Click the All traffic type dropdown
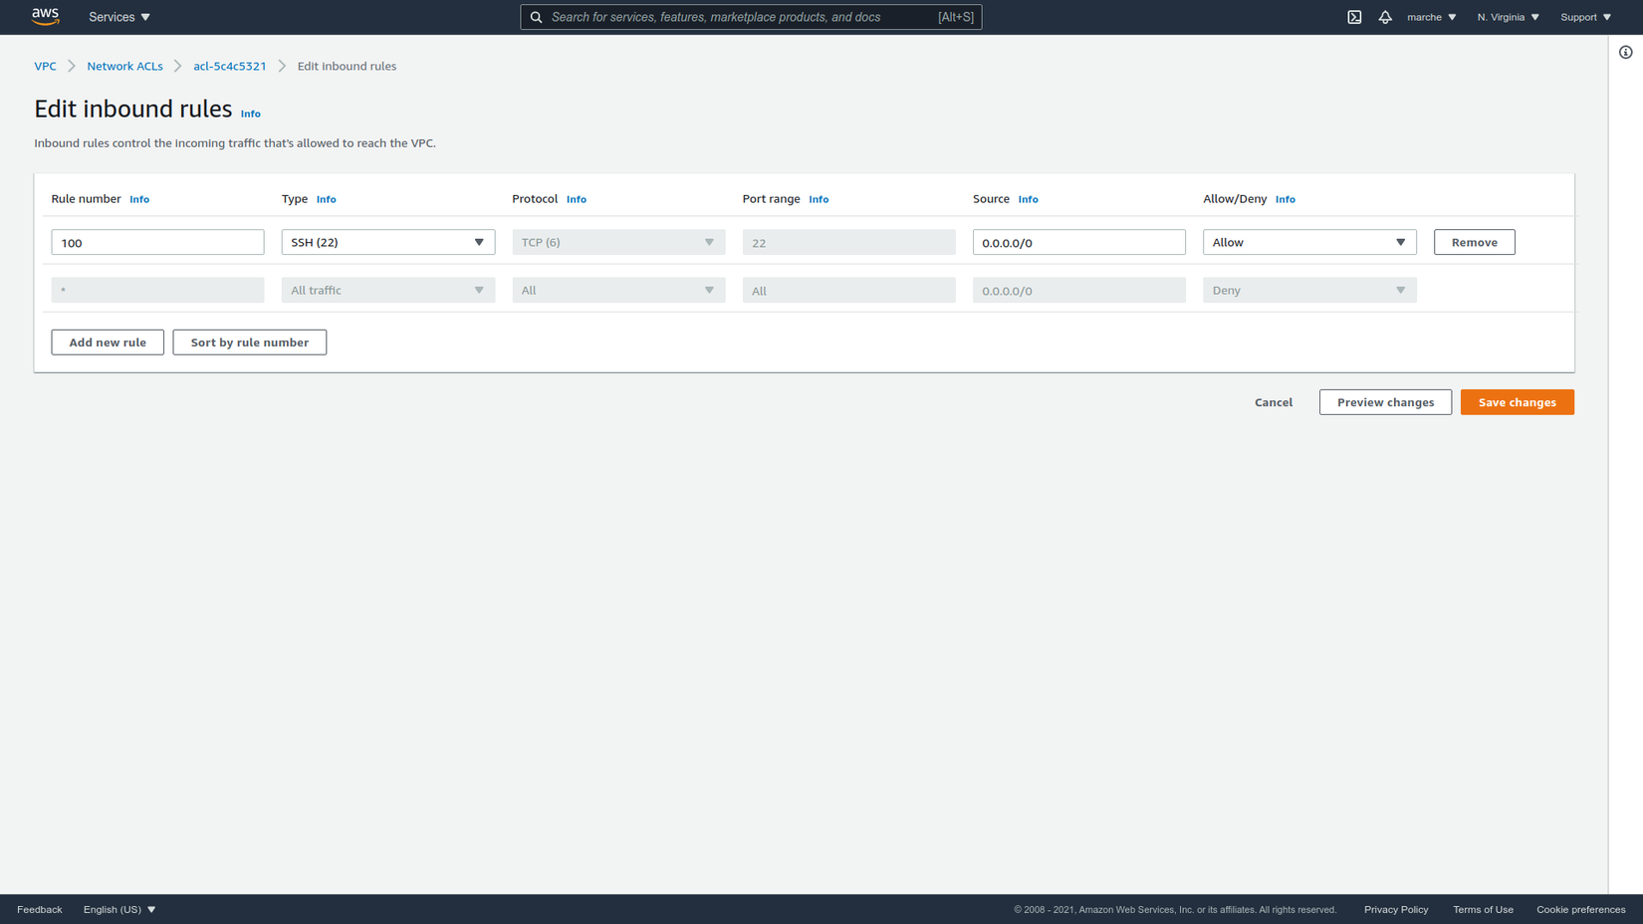 [388, 290]
